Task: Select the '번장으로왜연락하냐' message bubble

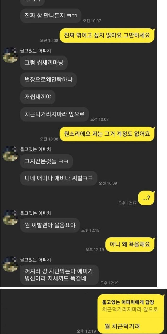Action: click(48, 80)
